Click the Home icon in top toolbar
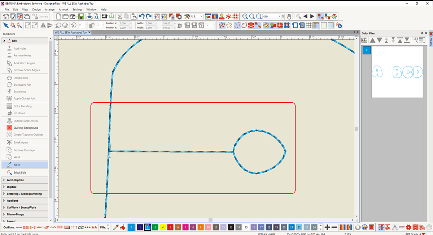Screen dimensions: 433x235 tap(6, 16)
